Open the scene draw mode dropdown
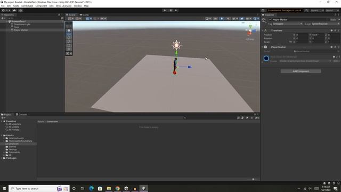The image size is (341, 192). click(x=208, y=19)
